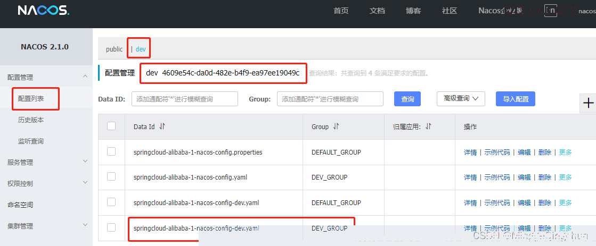Sort by 归属应用 column

click(428, 126)
